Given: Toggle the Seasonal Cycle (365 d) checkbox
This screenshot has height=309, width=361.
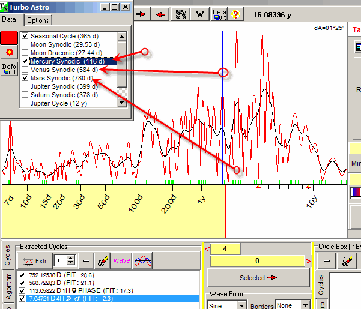Looking at the screenshot, I should (25, 36).
